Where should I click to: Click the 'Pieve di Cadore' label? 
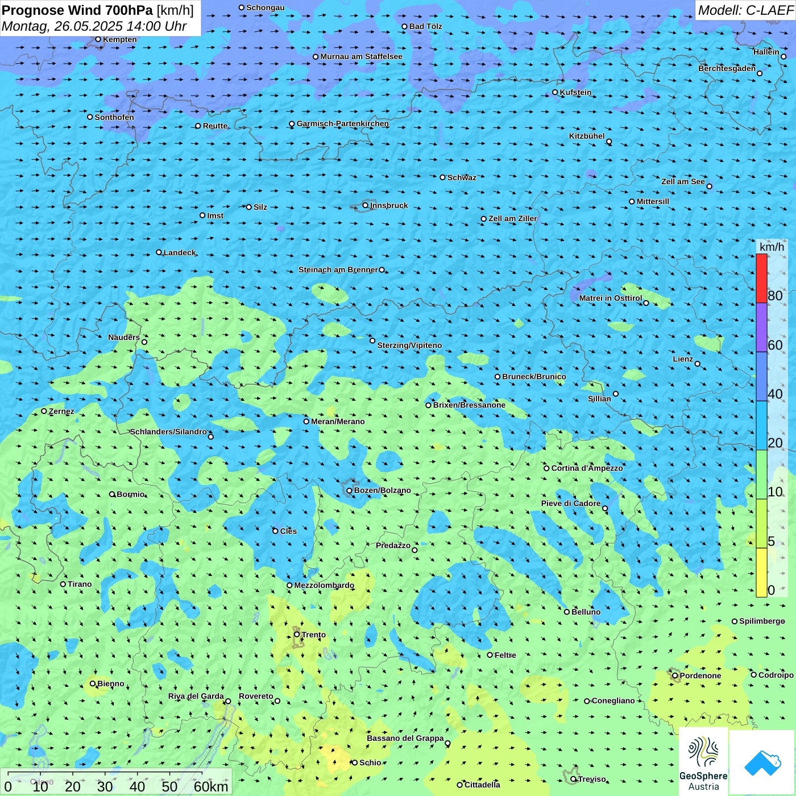click(x=571, y=503)
